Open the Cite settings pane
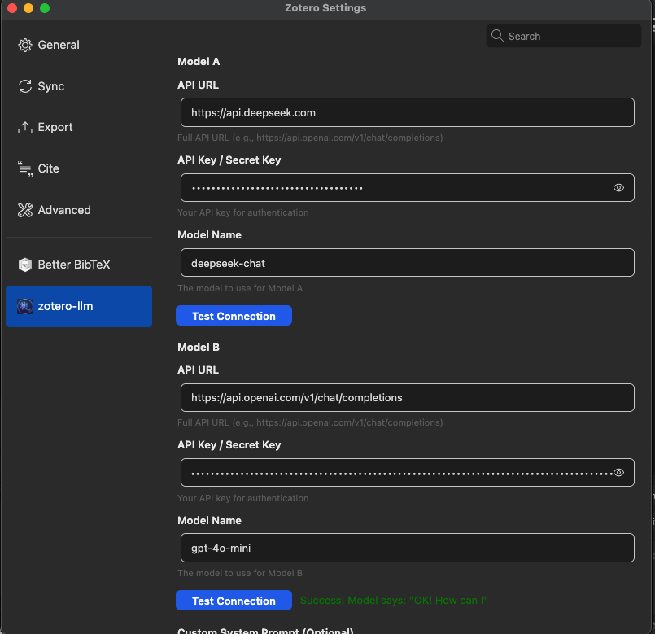The height and width of the screenshot is (634, 655). 79,168
